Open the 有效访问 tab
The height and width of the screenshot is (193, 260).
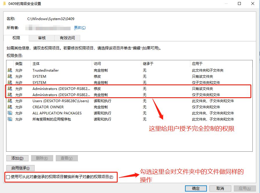[x=67, y=38]
